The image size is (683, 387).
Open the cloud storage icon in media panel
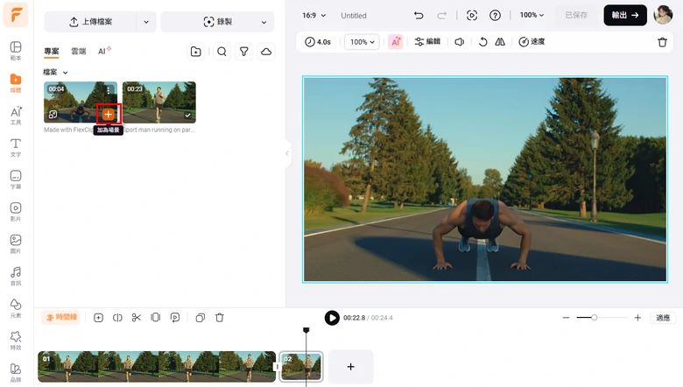[x=266, y=52]
